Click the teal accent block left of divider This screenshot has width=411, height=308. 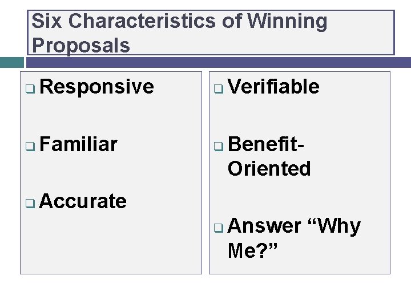pos(12,63)
